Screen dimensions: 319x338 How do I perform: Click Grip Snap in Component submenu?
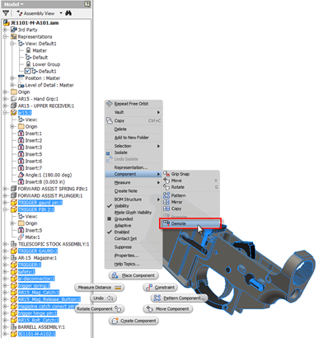coord(191,174)
